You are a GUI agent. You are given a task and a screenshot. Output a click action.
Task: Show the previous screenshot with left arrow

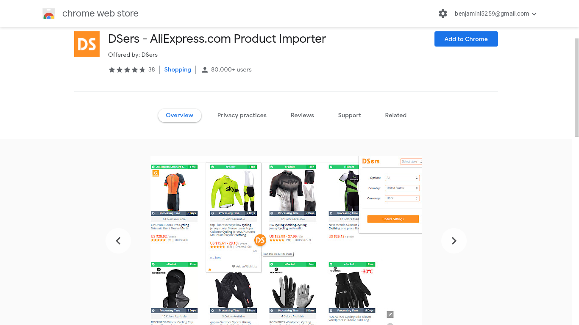tap(118, 241)
